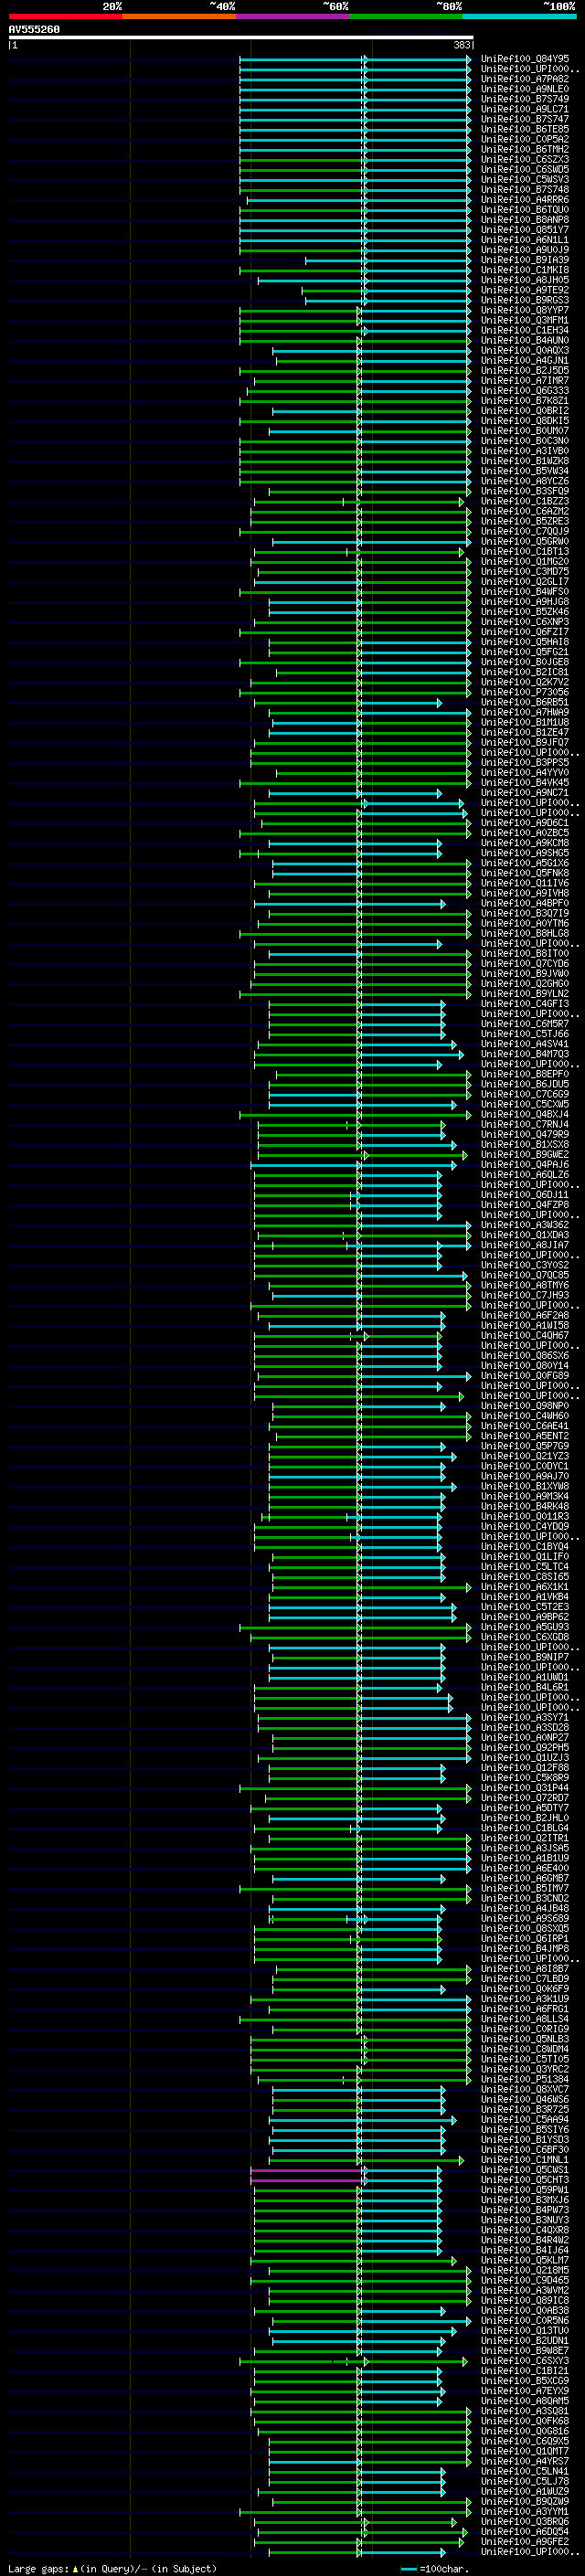Select hit label UniRef100_B9IA39
The width and height of the screenshot is (585, 2576).
pos(525,260)
